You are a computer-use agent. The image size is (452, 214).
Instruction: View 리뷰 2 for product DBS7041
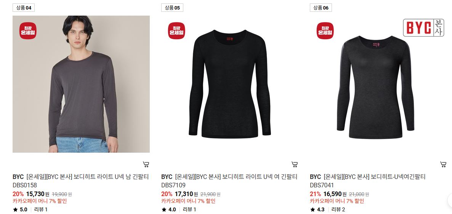338,210
